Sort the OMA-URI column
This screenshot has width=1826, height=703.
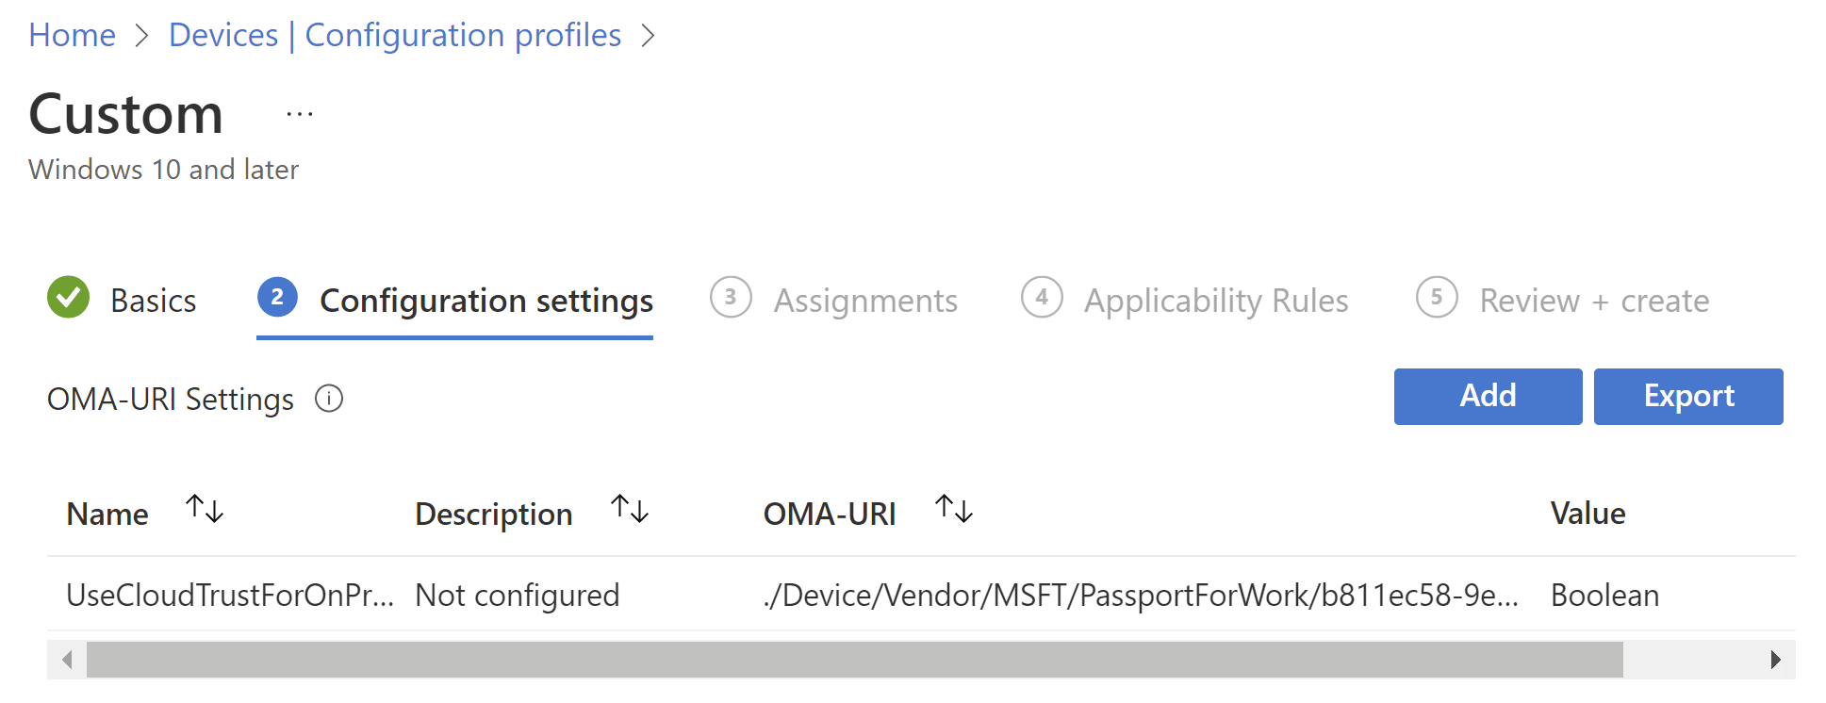point(953,511)
